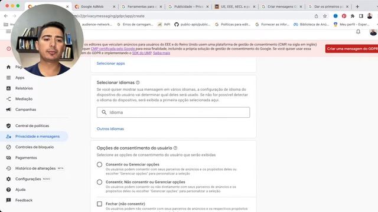Viewport: 378px width, 212px height.
Task: Click the Relatórios chart icon
Action: (x=8, y=88)
